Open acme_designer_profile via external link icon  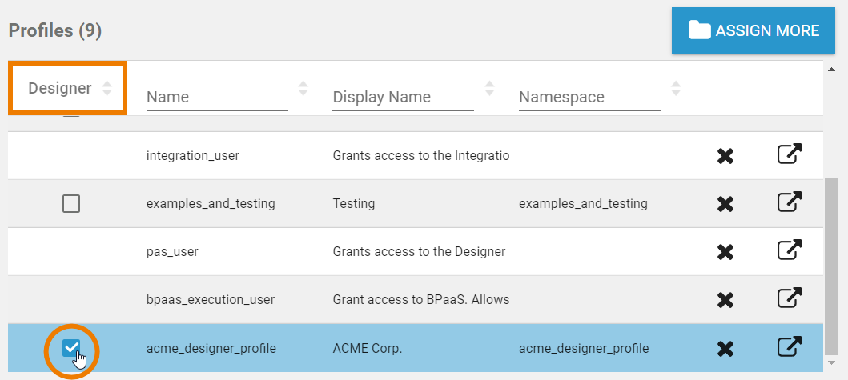click(x=790, y=346)
